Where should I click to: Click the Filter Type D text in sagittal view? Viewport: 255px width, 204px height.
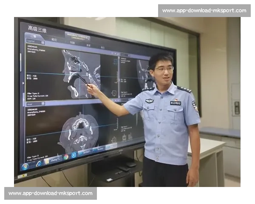pyautogui.click(x=33, y=93)
